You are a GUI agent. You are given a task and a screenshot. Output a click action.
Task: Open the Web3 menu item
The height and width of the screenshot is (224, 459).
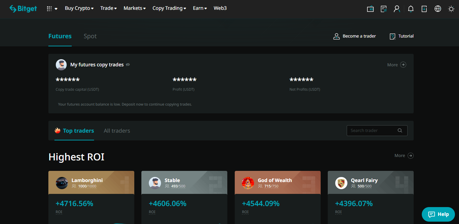click(x=220, y=8)
